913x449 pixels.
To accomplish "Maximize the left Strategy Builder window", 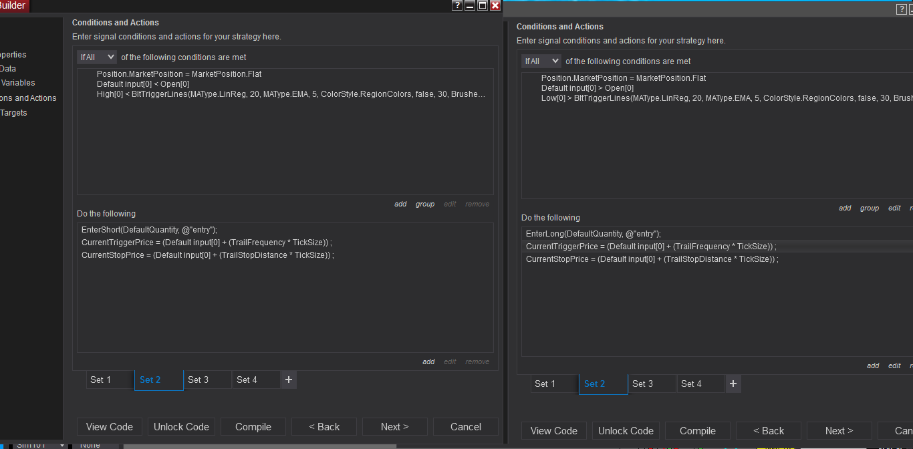I will pos(483,5).
